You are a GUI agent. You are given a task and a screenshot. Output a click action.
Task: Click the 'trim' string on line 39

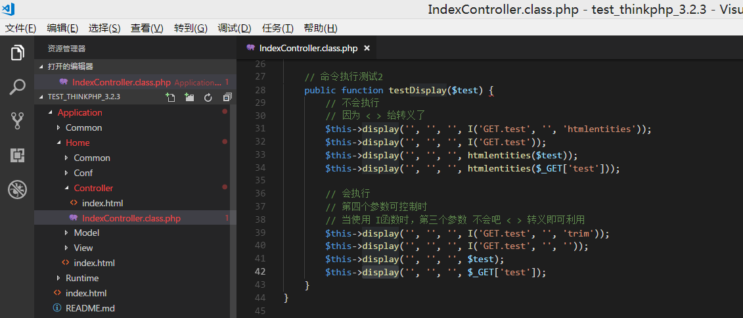(x=579, y=233)
